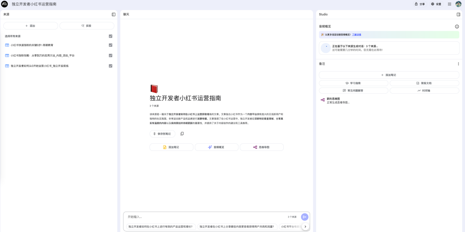
Task: Click the source icon for 小红书快速涨粉的关键5步
Action: tap(7, 45)
